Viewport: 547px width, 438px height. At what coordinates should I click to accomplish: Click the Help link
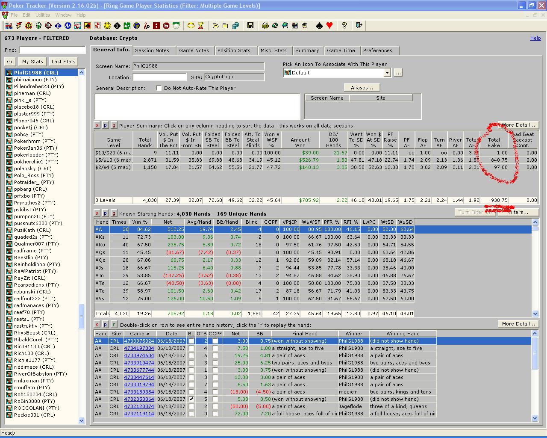535,38
